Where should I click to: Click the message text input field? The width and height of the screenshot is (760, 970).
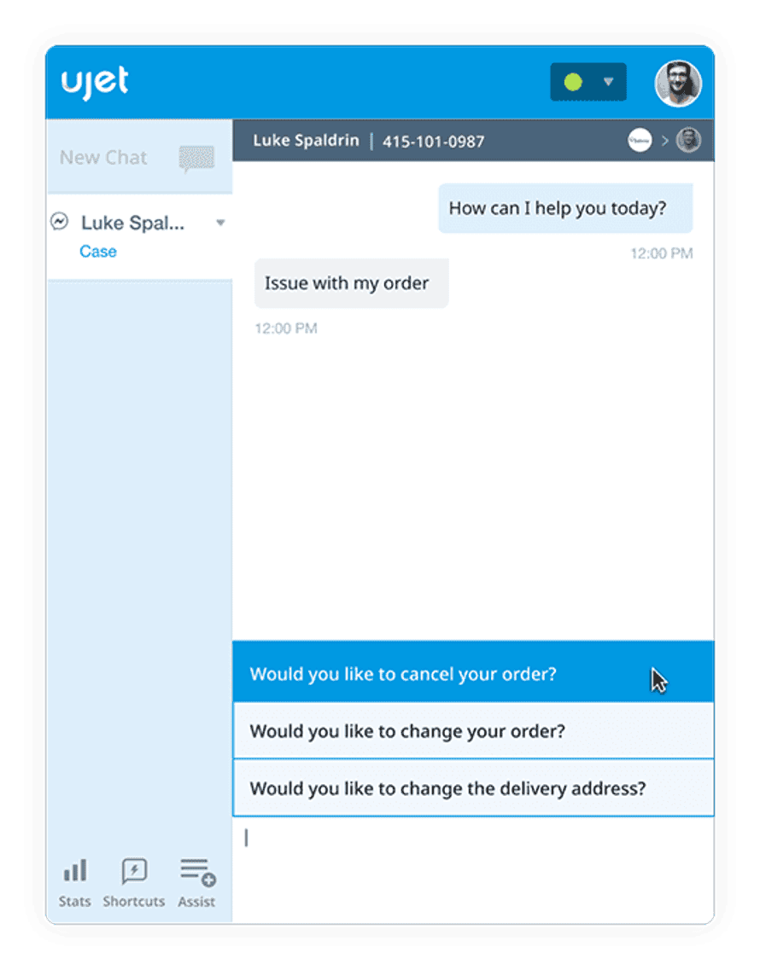(x=473, y=869)
